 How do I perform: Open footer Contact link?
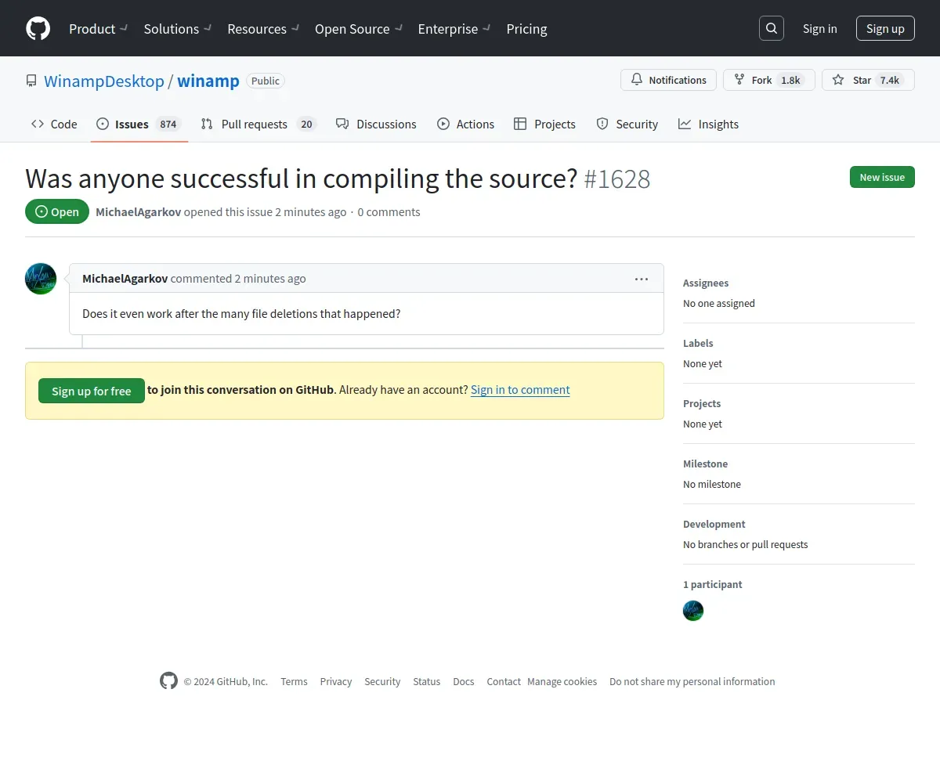(x=504, y=681)
